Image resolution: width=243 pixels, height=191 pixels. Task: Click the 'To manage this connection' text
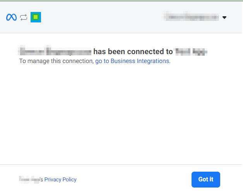(x=56, y=61)
